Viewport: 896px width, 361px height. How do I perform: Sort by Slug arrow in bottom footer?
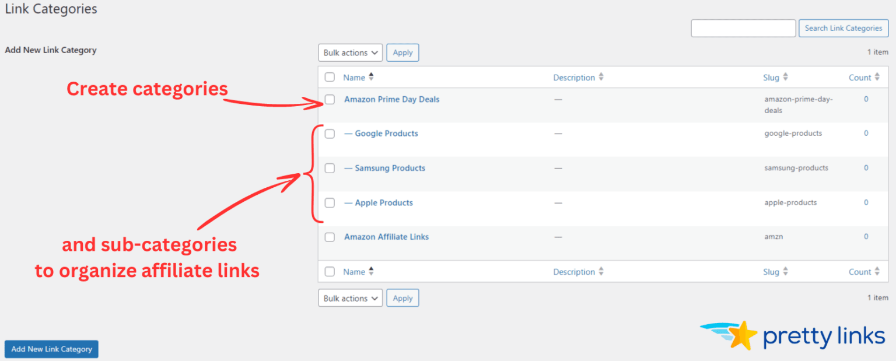click(785, 271)
